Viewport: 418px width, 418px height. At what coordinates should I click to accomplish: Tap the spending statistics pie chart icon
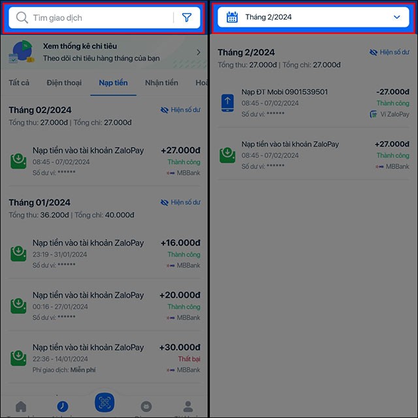tap(22, 52)
